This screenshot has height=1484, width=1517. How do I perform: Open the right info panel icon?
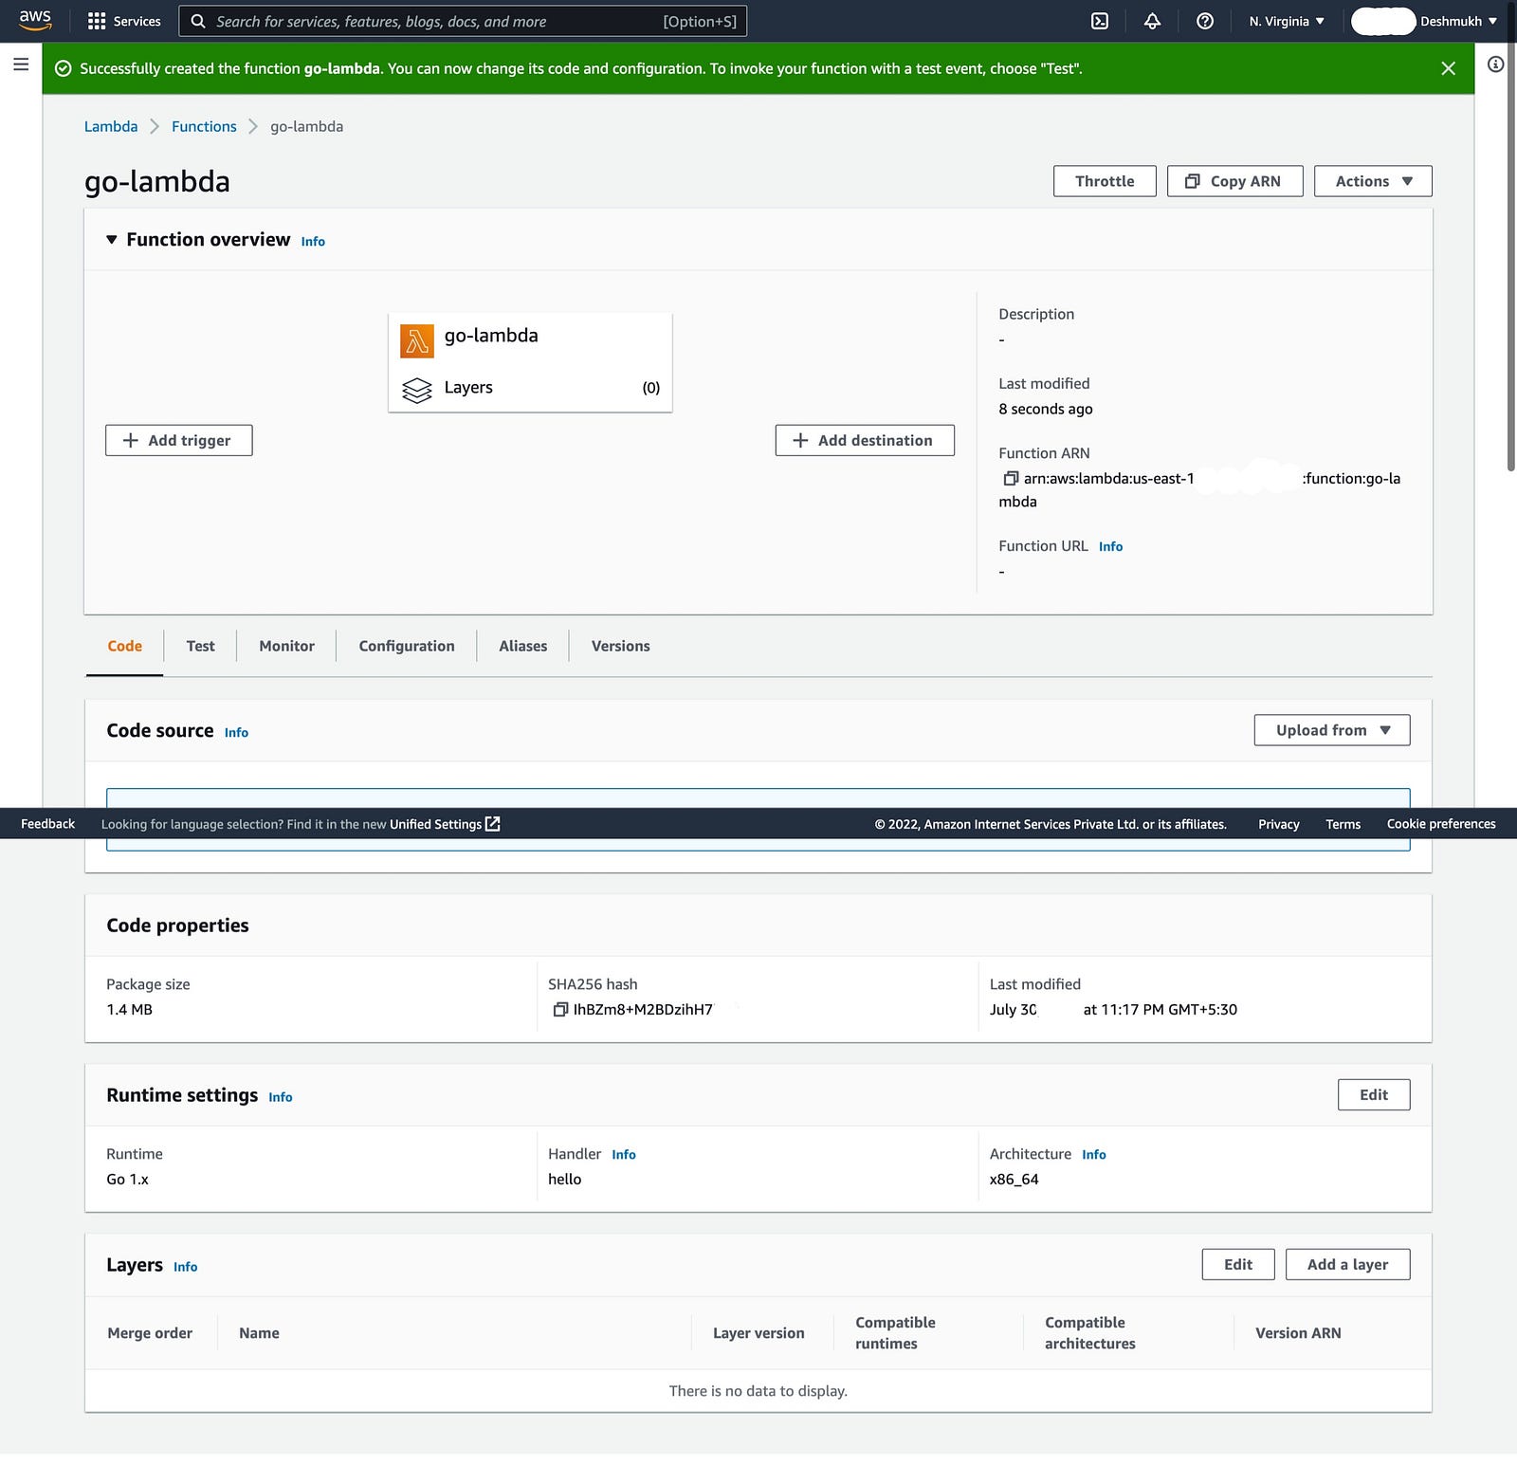(x=1495, y=64)
